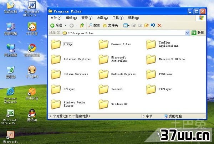Click the PPStream folder name text
Viewport: 214px width, 144px height.
click(165, 74)
